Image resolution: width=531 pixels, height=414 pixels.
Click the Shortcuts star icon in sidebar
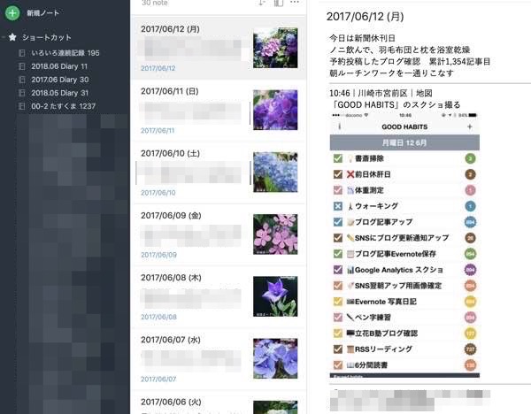coord(12,37)
